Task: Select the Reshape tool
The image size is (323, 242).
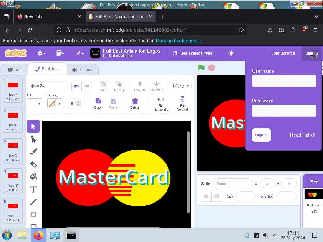Action: point(33,139)
